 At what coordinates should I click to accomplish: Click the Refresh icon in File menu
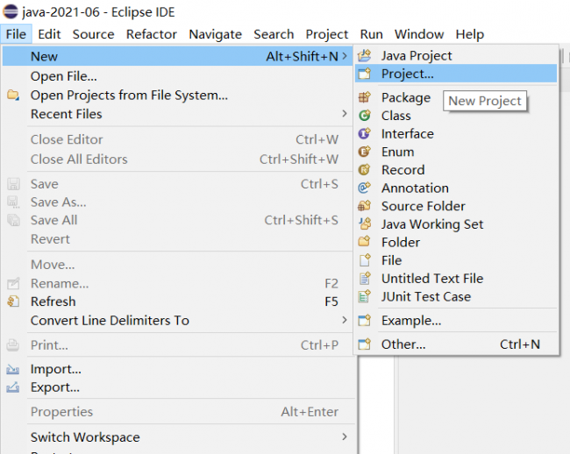13,301
